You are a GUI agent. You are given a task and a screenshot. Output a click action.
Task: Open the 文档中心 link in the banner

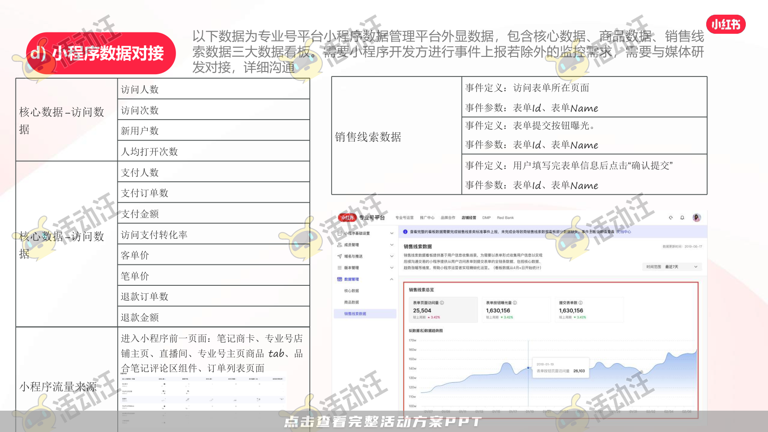point(624,232)
